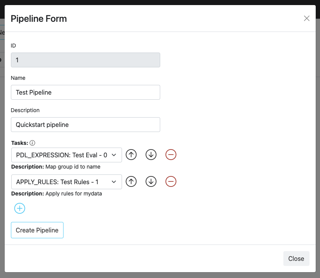
Task: Click the partially visible tab behind the dialog
Action: 3,32
